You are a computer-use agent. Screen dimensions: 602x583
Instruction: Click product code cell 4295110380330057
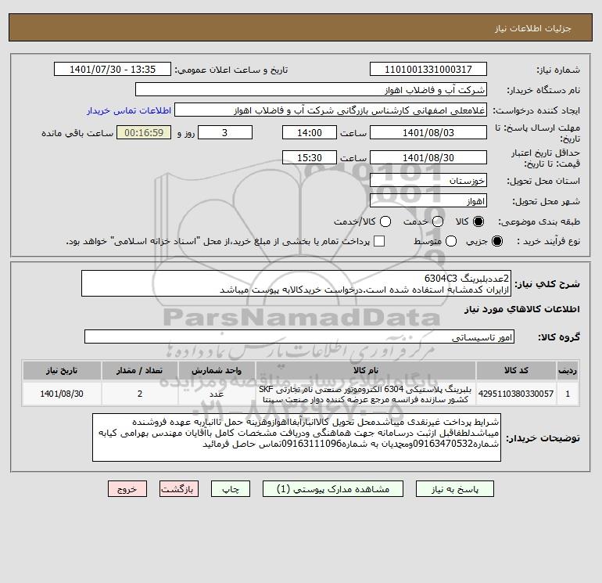[516, 394]
